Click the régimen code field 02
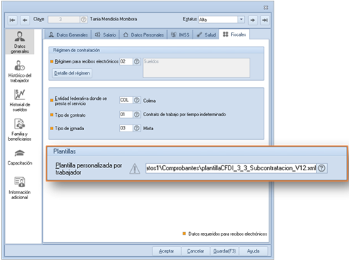This screenshot has width=349, height=261. [126, 61]
